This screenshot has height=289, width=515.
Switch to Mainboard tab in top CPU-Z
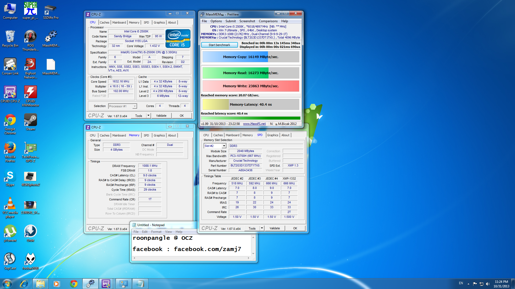click(119, 22)
